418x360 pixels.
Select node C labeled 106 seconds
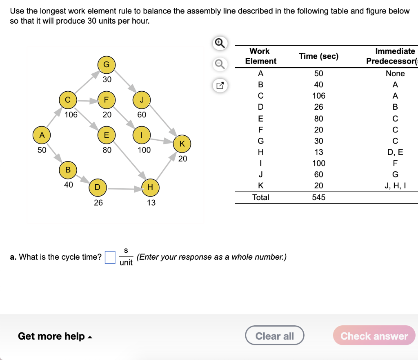pyautogui.click(x=67, y=100)
